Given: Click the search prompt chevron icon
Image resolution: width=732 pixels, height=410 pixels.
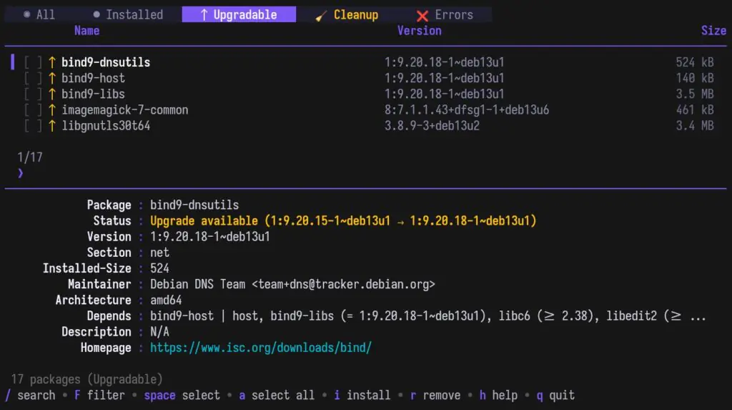Looking at the screenshot, I should tap(21, 173).
